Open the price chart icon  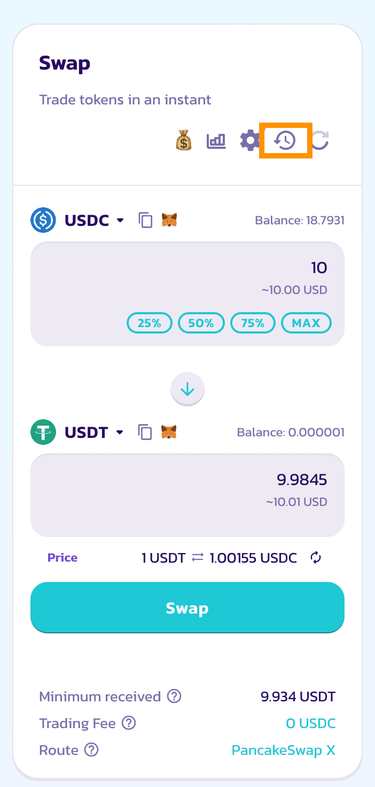tap(216, 141)
